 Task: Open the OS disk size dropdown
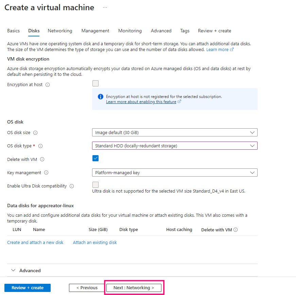pos(175,132)
